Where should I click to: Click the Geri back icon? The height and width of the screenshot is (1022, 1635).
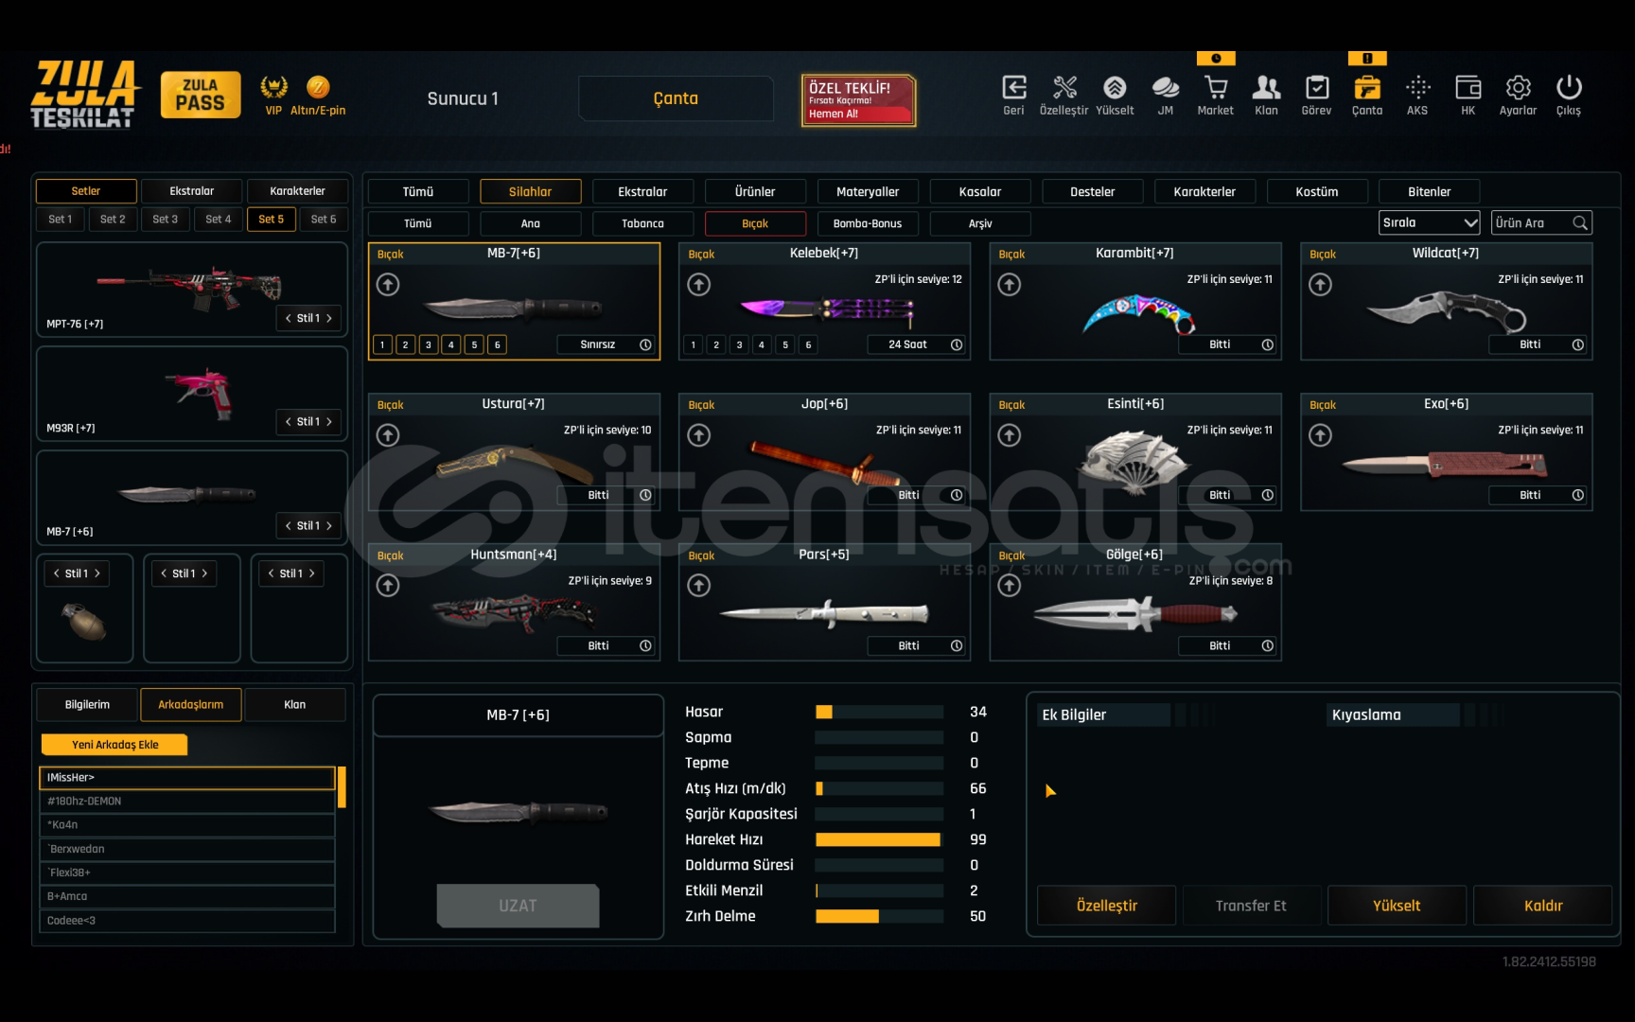coord(1013,88)
